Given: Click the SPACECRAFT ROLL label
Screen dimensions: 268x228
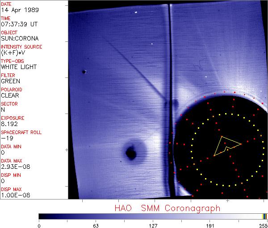Looking at the screenshot, I should 21,132.
